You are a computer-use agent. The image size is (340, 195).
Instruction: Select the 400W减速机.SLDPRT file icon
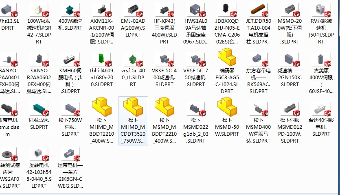pyautogui.click(x=70, y=10)
